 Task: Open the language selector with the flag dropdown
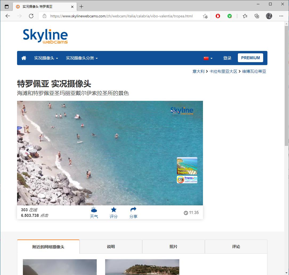(x=208, y=58)
